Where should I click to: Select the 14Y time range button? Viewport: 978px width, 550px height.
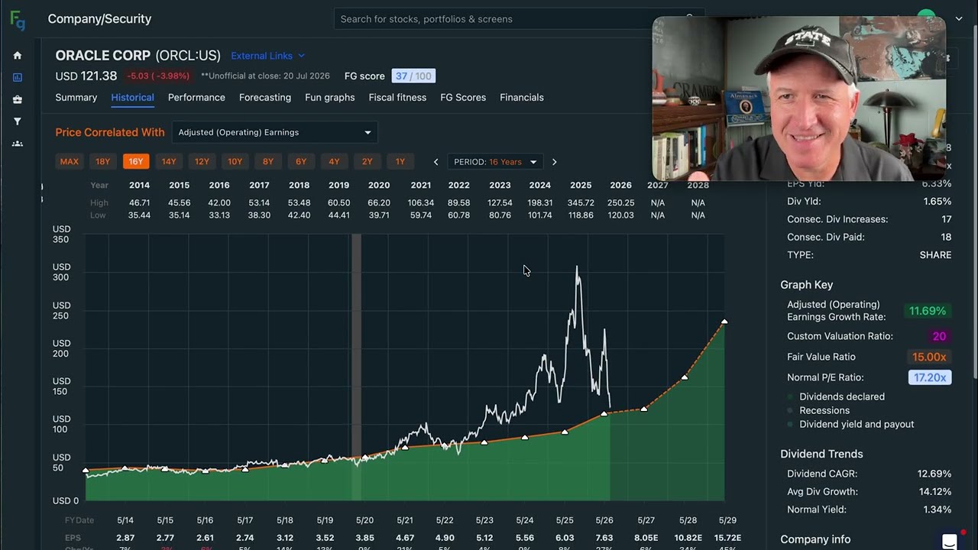click(169, 161)
